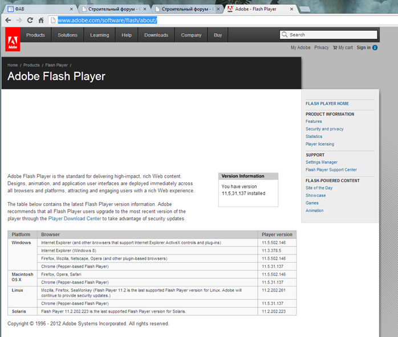Screen dimensions: 398x337
Task: Click the red Adobe logo
Action: click(x=13, y=39)
